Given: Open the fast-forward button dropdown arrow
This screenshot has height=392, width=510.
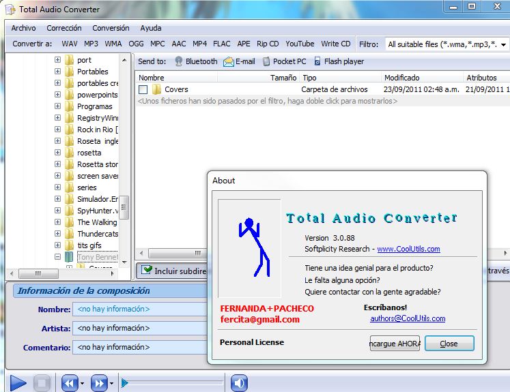Looking at the screenshot, I should click(111, 384).
